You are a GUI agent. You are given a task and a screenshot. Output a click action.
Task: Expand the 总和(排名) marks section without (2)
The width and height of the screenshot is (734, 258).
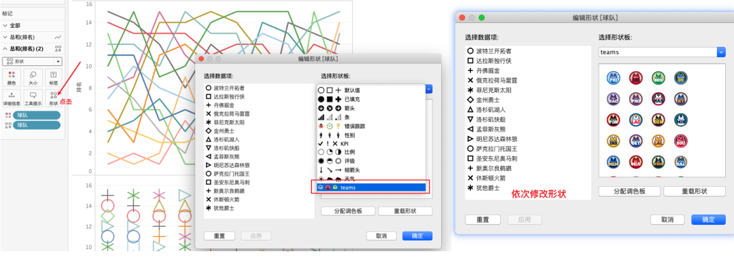(5, 37)
